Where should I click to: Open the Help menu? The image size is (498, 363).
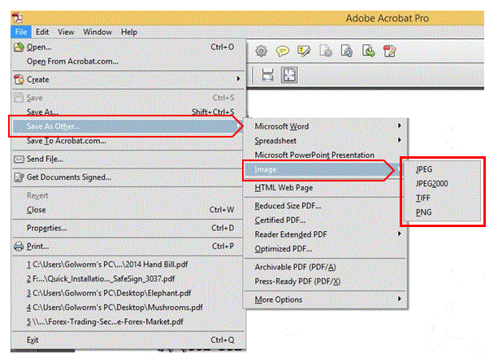coord(129,32)
